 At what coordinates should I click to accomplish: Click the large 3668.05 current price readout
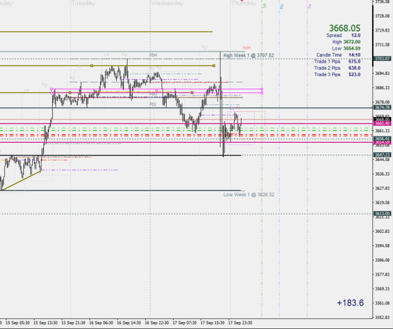click(345, 28)
